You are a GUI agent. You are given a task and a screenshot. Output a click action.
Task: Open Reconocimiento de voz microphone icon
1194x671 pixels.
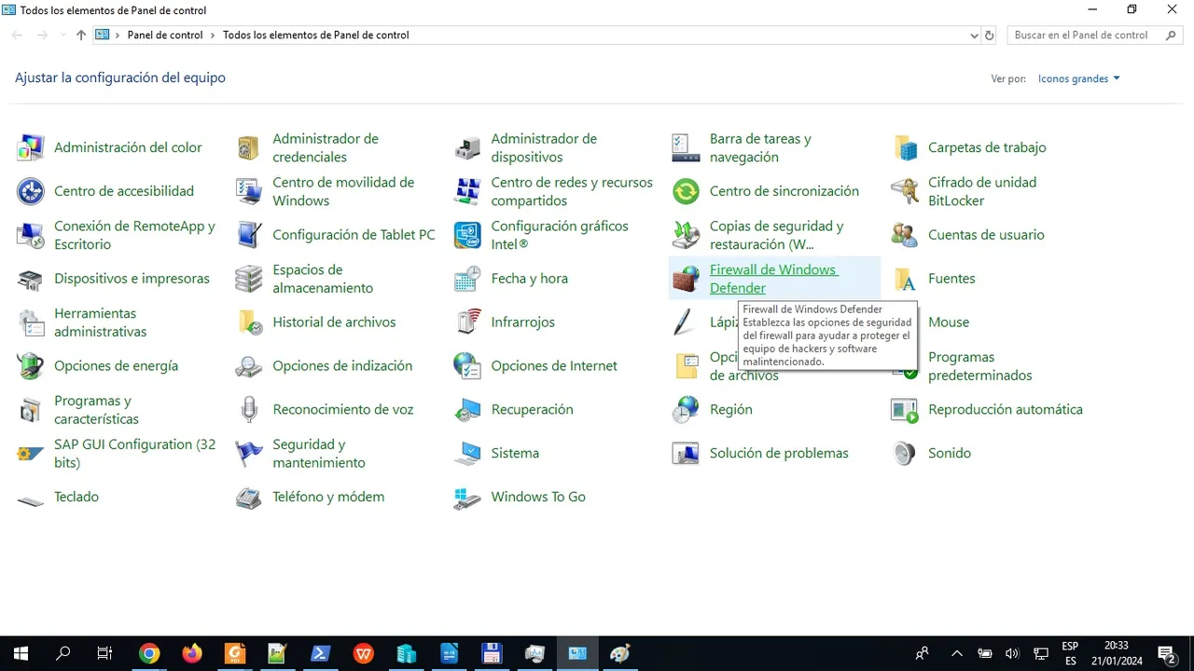(x=249, y=410)
